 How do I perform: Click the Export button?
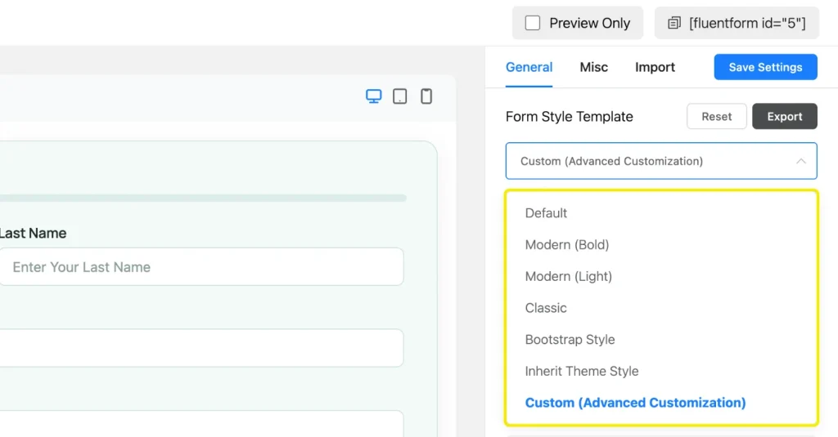point(785,116)
